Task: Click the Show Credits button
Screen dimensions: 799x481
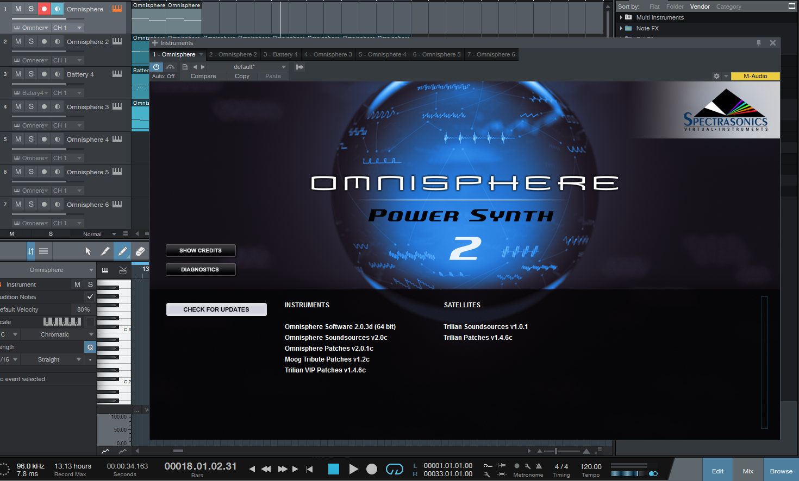Action: tap(201, 250)
